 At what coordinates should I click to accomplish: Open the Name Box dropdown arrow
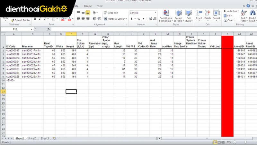point(31,29)
